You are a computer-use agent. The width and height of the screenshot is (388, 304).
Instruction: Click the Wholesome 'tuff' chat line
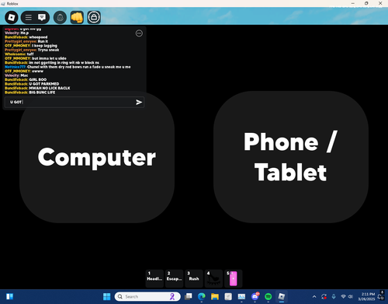pyautogui.click(x=19, y=54)
